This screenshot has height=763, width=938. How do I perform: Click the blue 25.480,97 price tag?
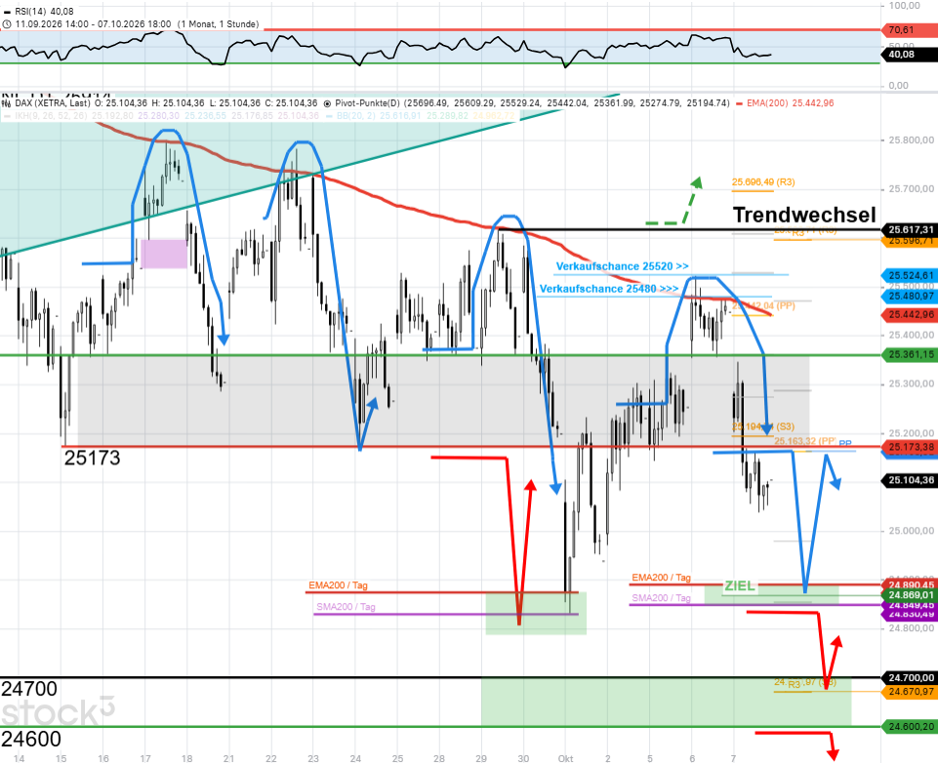tap(911, 296)
